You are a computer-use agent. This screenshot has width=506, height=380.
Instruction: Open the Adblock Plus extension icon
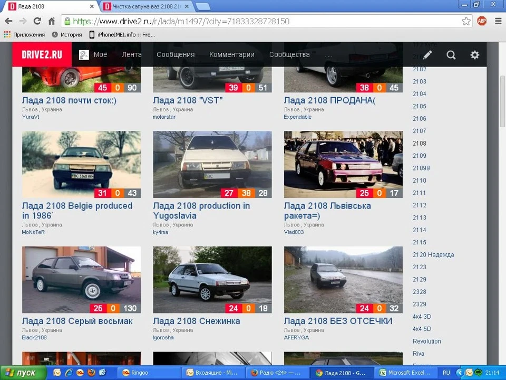pyautogui.click(x=482, y=21)
